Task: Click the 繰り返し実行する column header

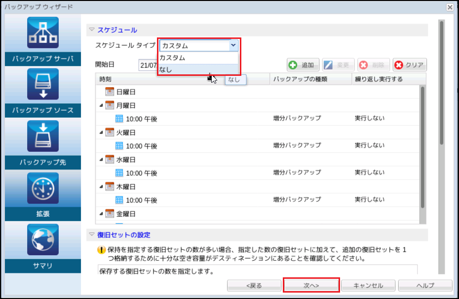Action: point(389,79)
